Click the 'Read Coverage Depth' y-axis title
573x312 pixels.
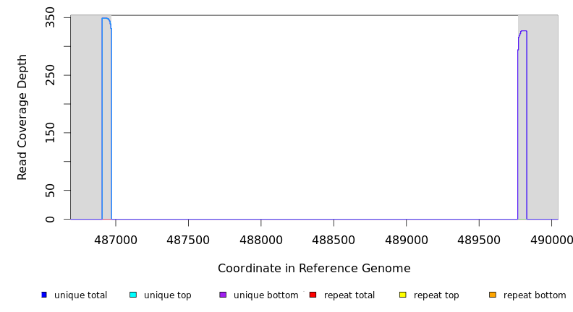22,117
